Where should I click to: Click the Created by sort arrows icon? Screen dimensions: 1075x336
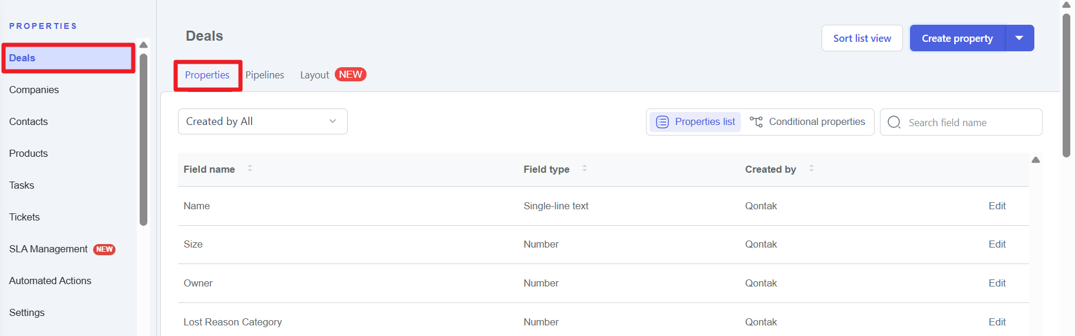click(x=811, y=169)
